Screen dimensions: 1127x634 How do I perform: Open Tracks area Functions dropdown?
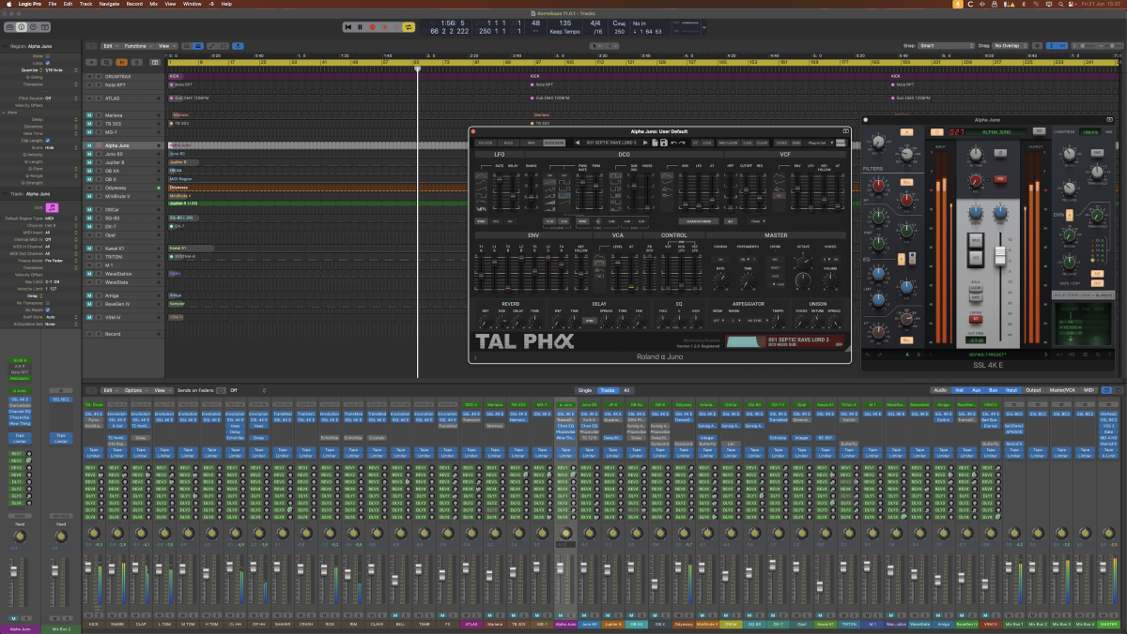tap(138, 46)
